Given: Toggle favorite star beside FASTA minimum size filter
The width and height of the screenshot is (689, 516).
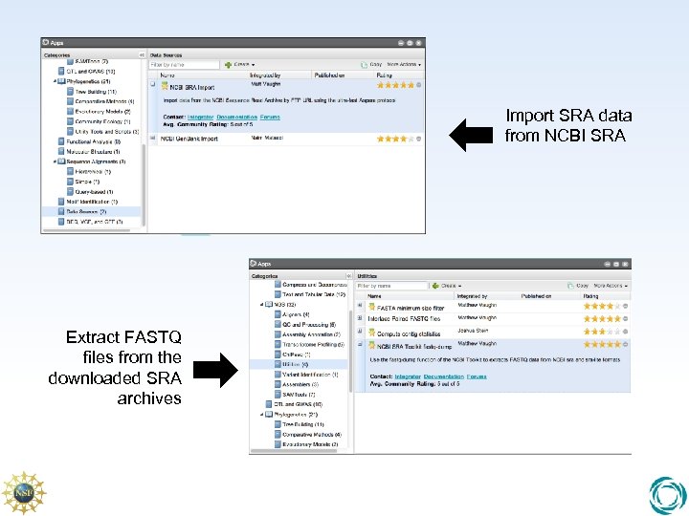Looking at the screenshot, I should click(x=371, y=307).
